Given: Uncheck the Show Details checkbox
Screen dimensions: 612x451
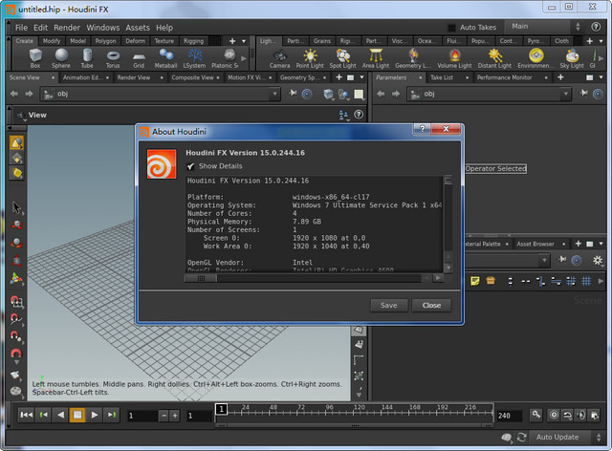Looking at the screenshot, I should coord(191,166).
